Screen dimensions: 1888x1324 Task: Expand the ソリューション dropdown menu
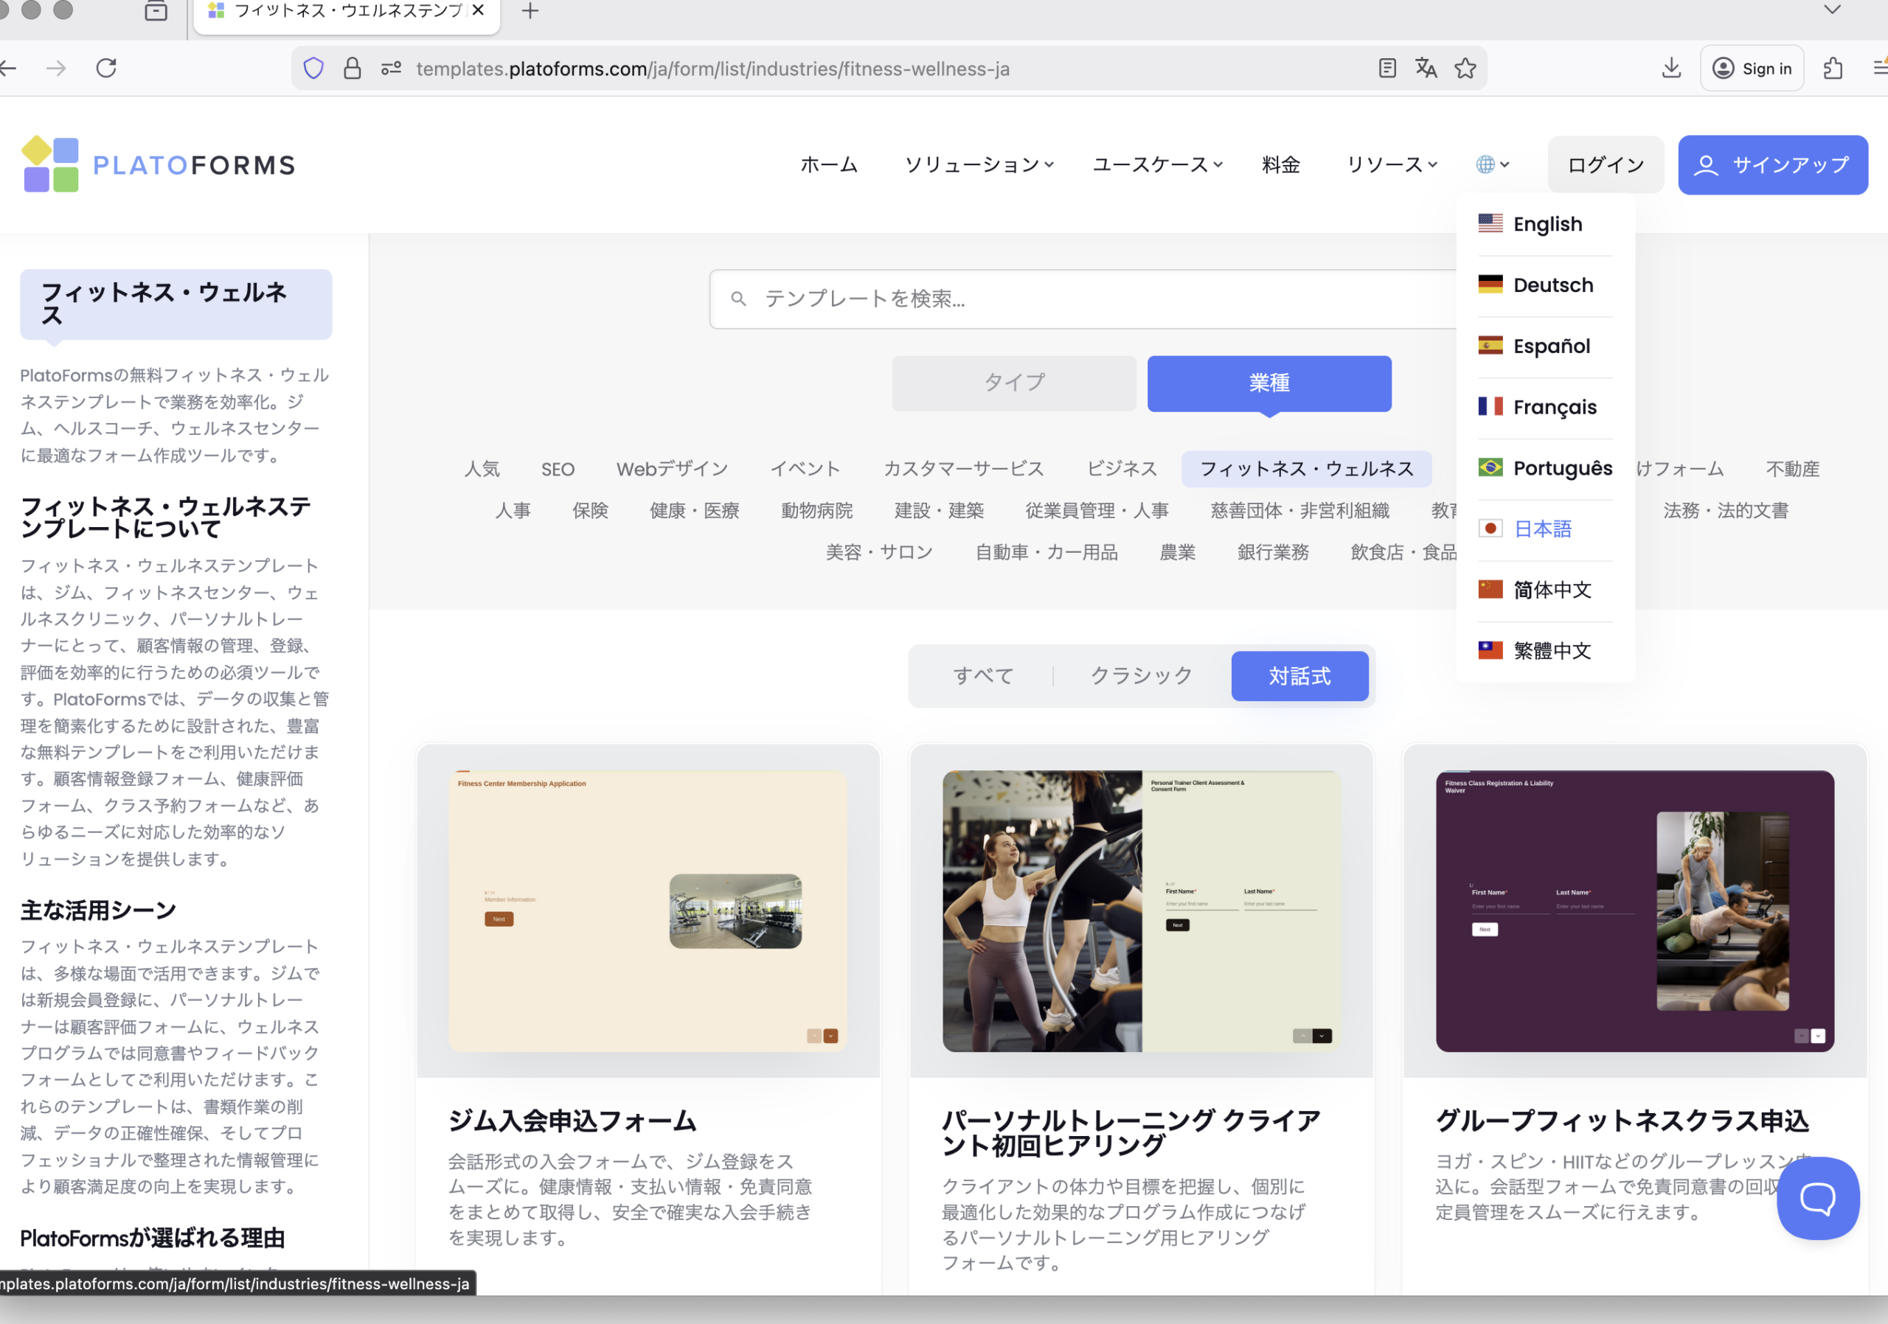[x=979, y=164]
